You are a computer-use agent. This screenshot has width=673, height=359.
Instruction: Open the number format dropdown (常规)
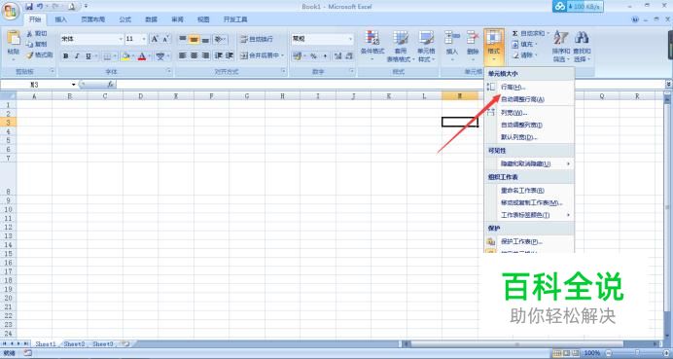pos(322,39)
